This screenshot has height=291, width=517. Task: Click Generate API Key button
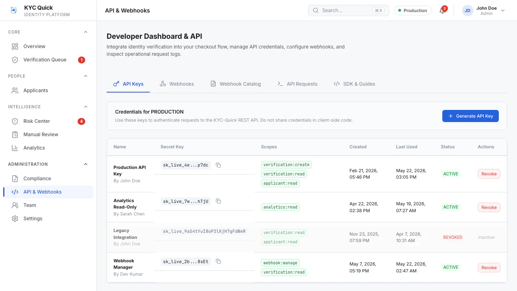471,116
